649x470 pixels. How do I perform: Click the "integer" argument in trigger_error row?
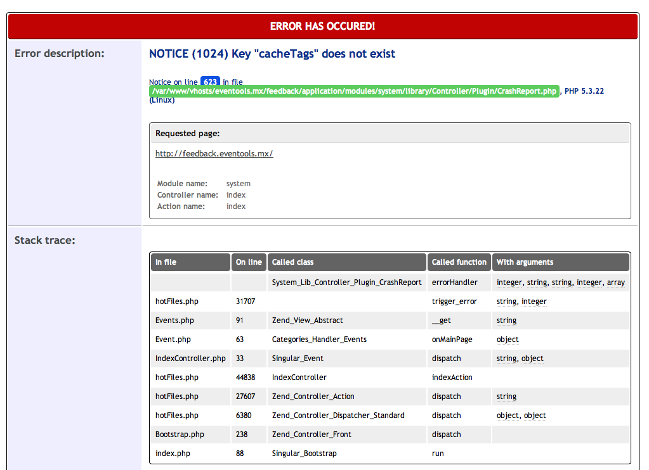[534, 302]
